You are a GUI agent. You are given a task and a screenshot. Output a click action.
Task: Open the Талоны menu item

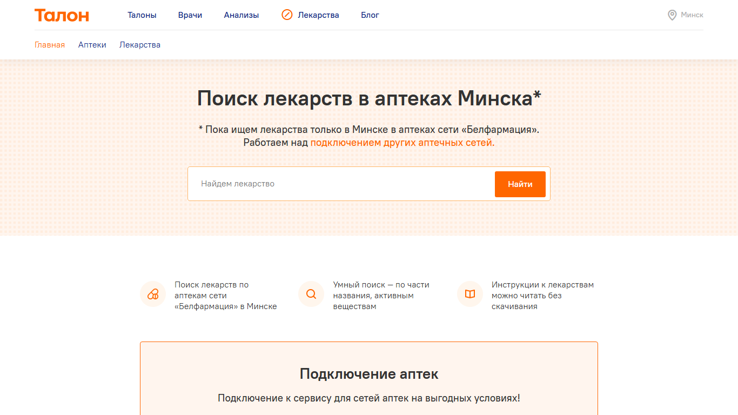142,15
